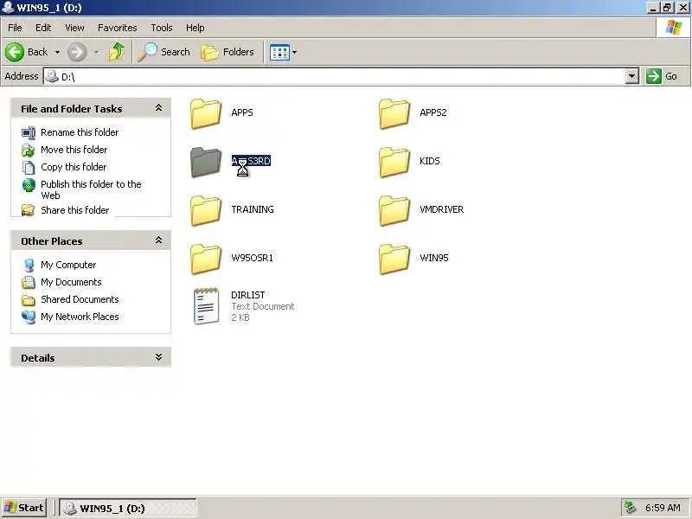This screenshot has height=519, width=692.
Task: Open the View menu
Action: point(74,28)
